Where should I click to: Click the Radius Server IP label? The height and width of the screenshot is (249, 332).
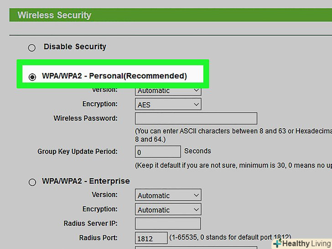click(x=90, y=223)
